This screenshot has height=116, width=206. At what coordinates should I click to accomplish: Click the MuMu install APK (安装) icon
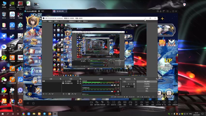point(147,103)
